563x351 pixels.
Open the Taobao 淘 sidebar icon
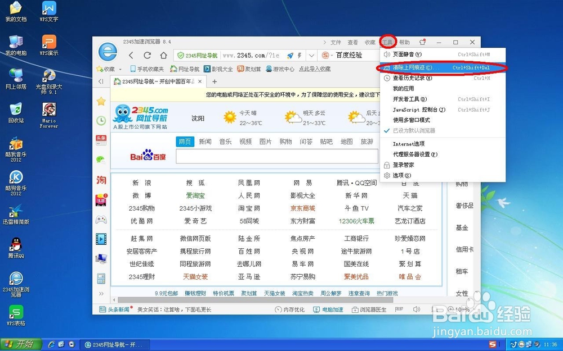pyautogui.click(x=101, y=180)
